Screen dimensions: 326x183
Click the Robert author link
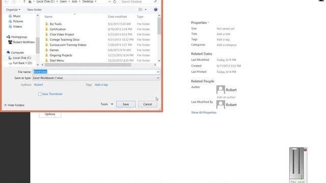(x=39, y=85)
